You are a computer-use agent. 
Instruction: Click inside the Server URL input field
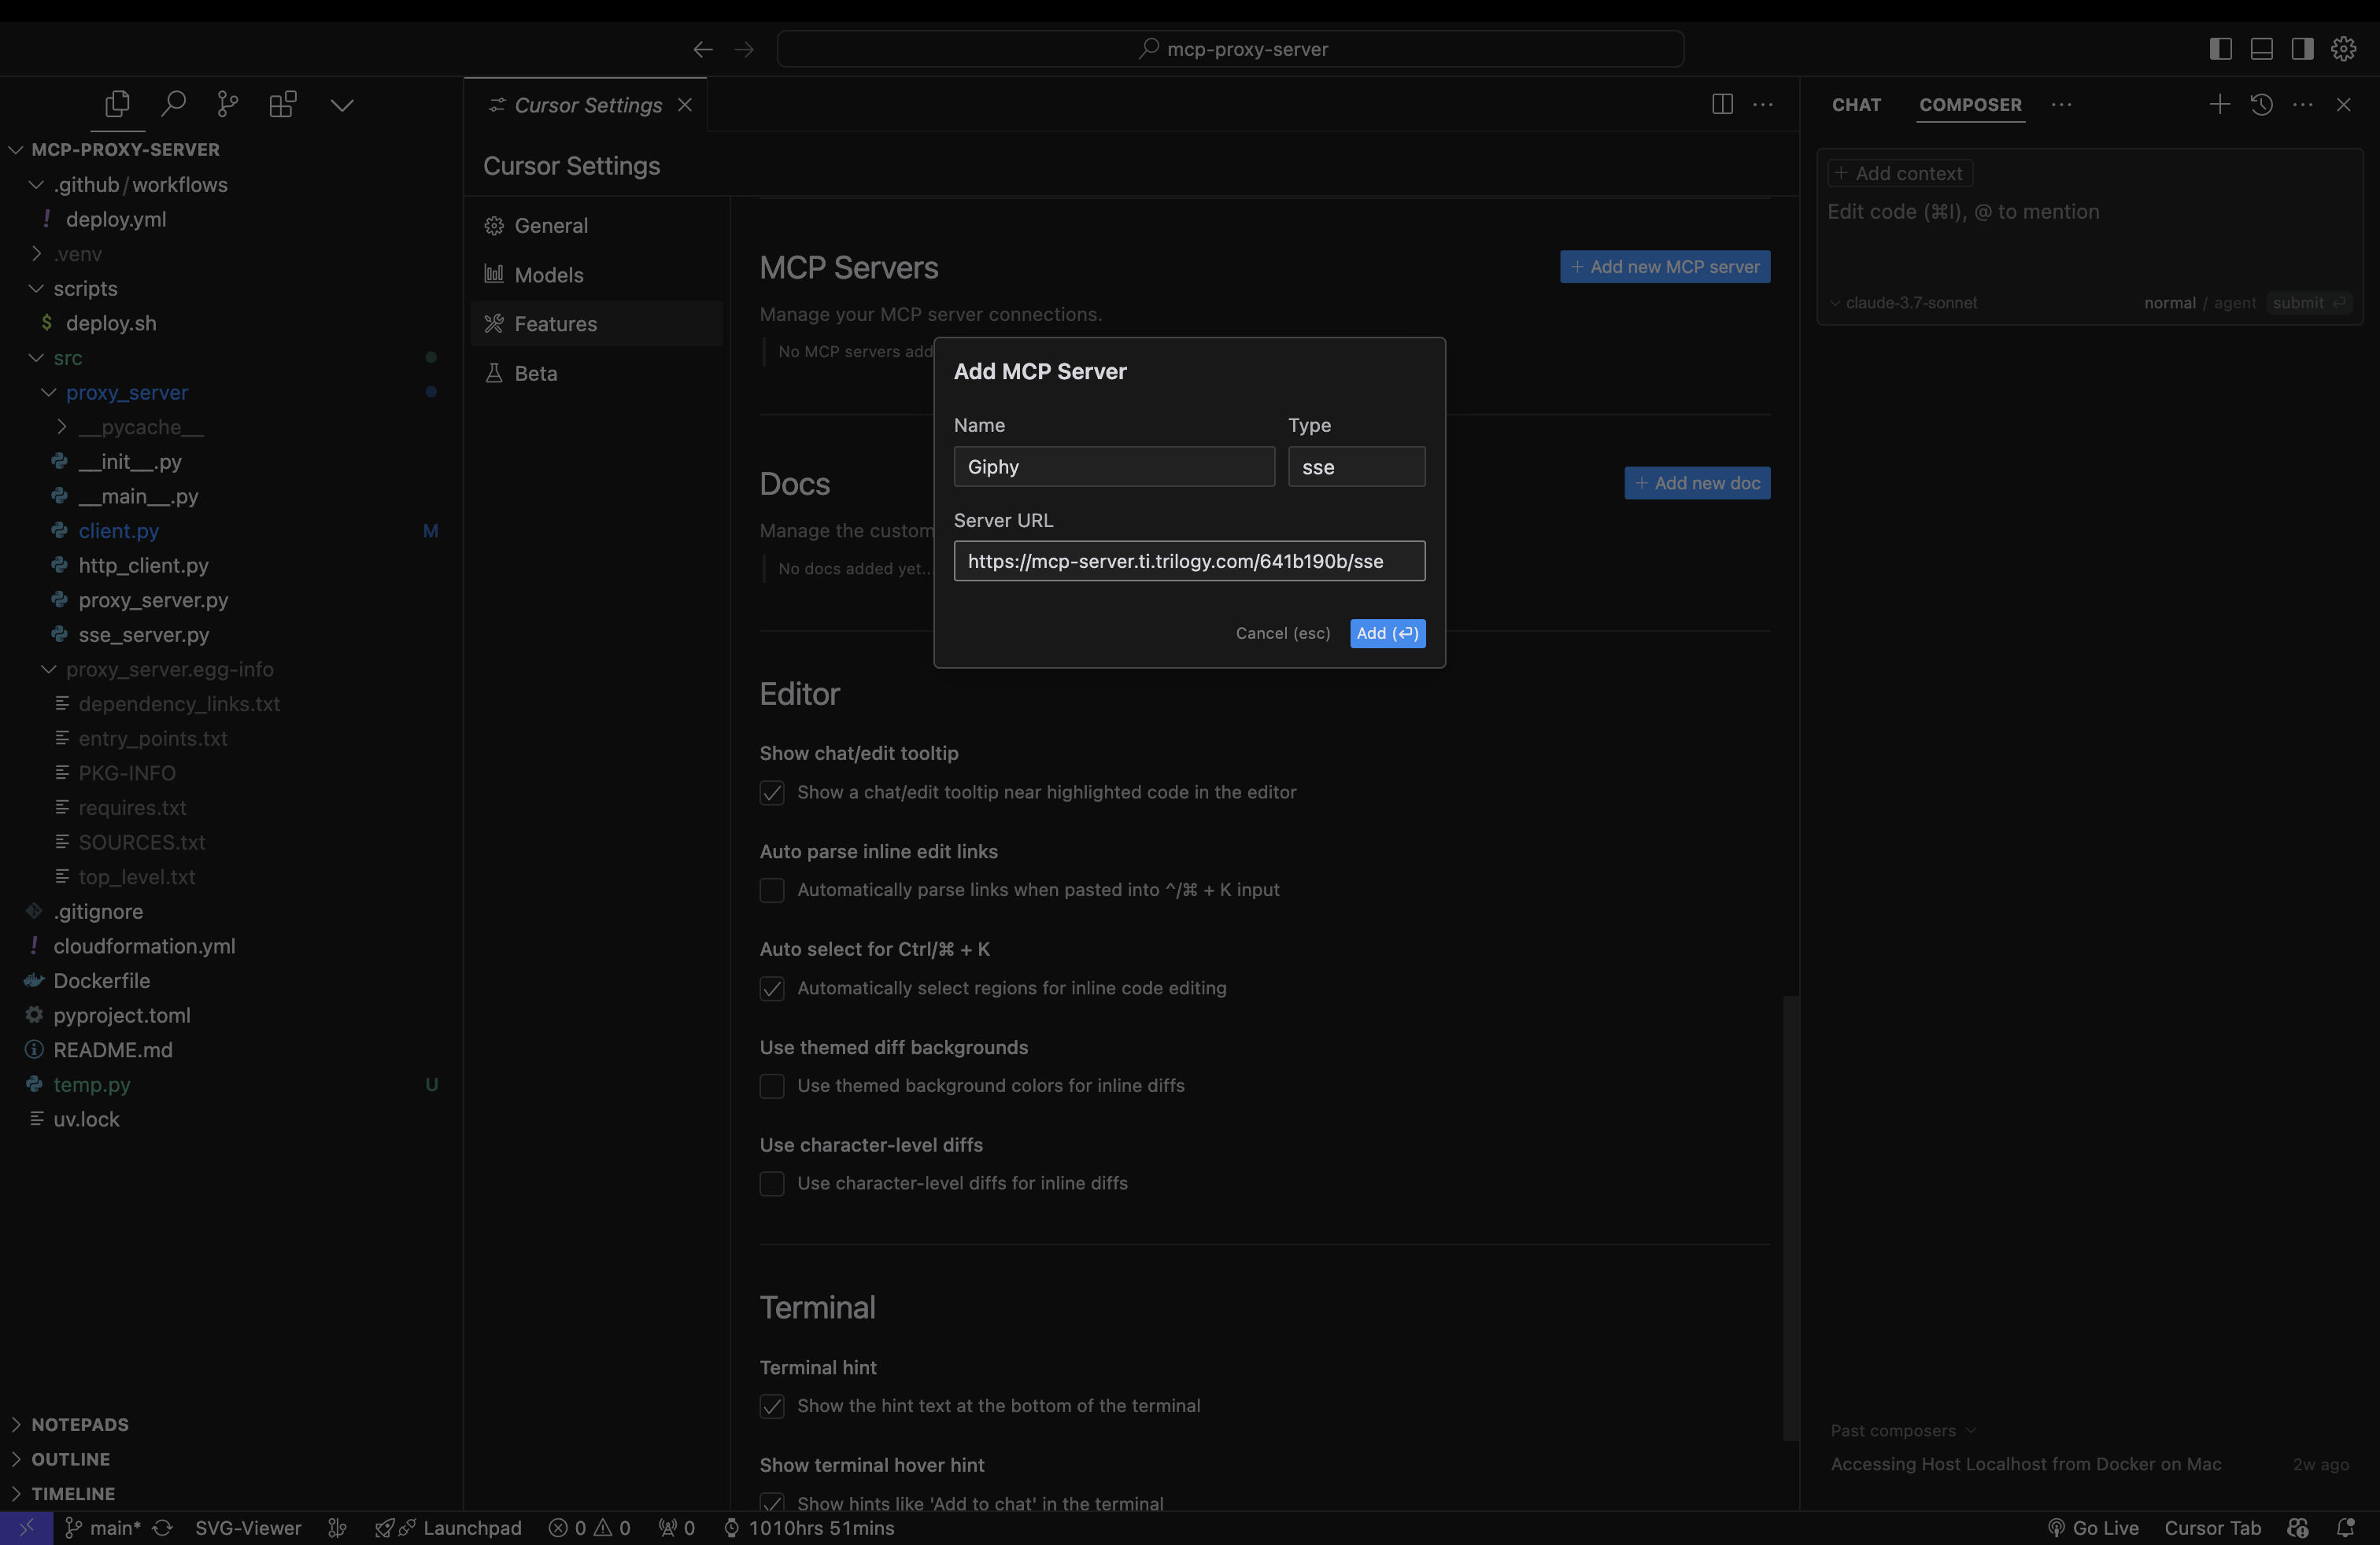tap(1189, 561)
